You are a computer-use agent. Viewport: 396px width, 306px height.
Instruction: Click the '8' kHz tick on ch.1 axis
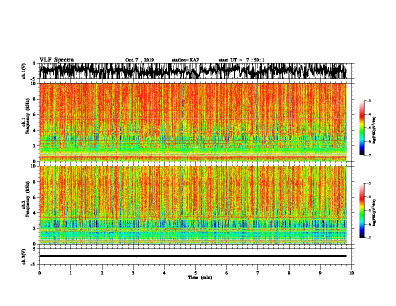(x=35, y=99)
